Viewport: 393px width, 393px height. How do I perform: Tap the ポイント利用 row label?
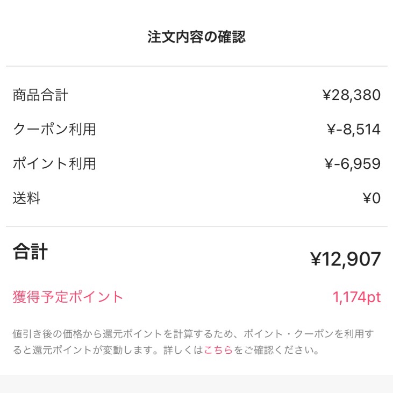[54, 163]
